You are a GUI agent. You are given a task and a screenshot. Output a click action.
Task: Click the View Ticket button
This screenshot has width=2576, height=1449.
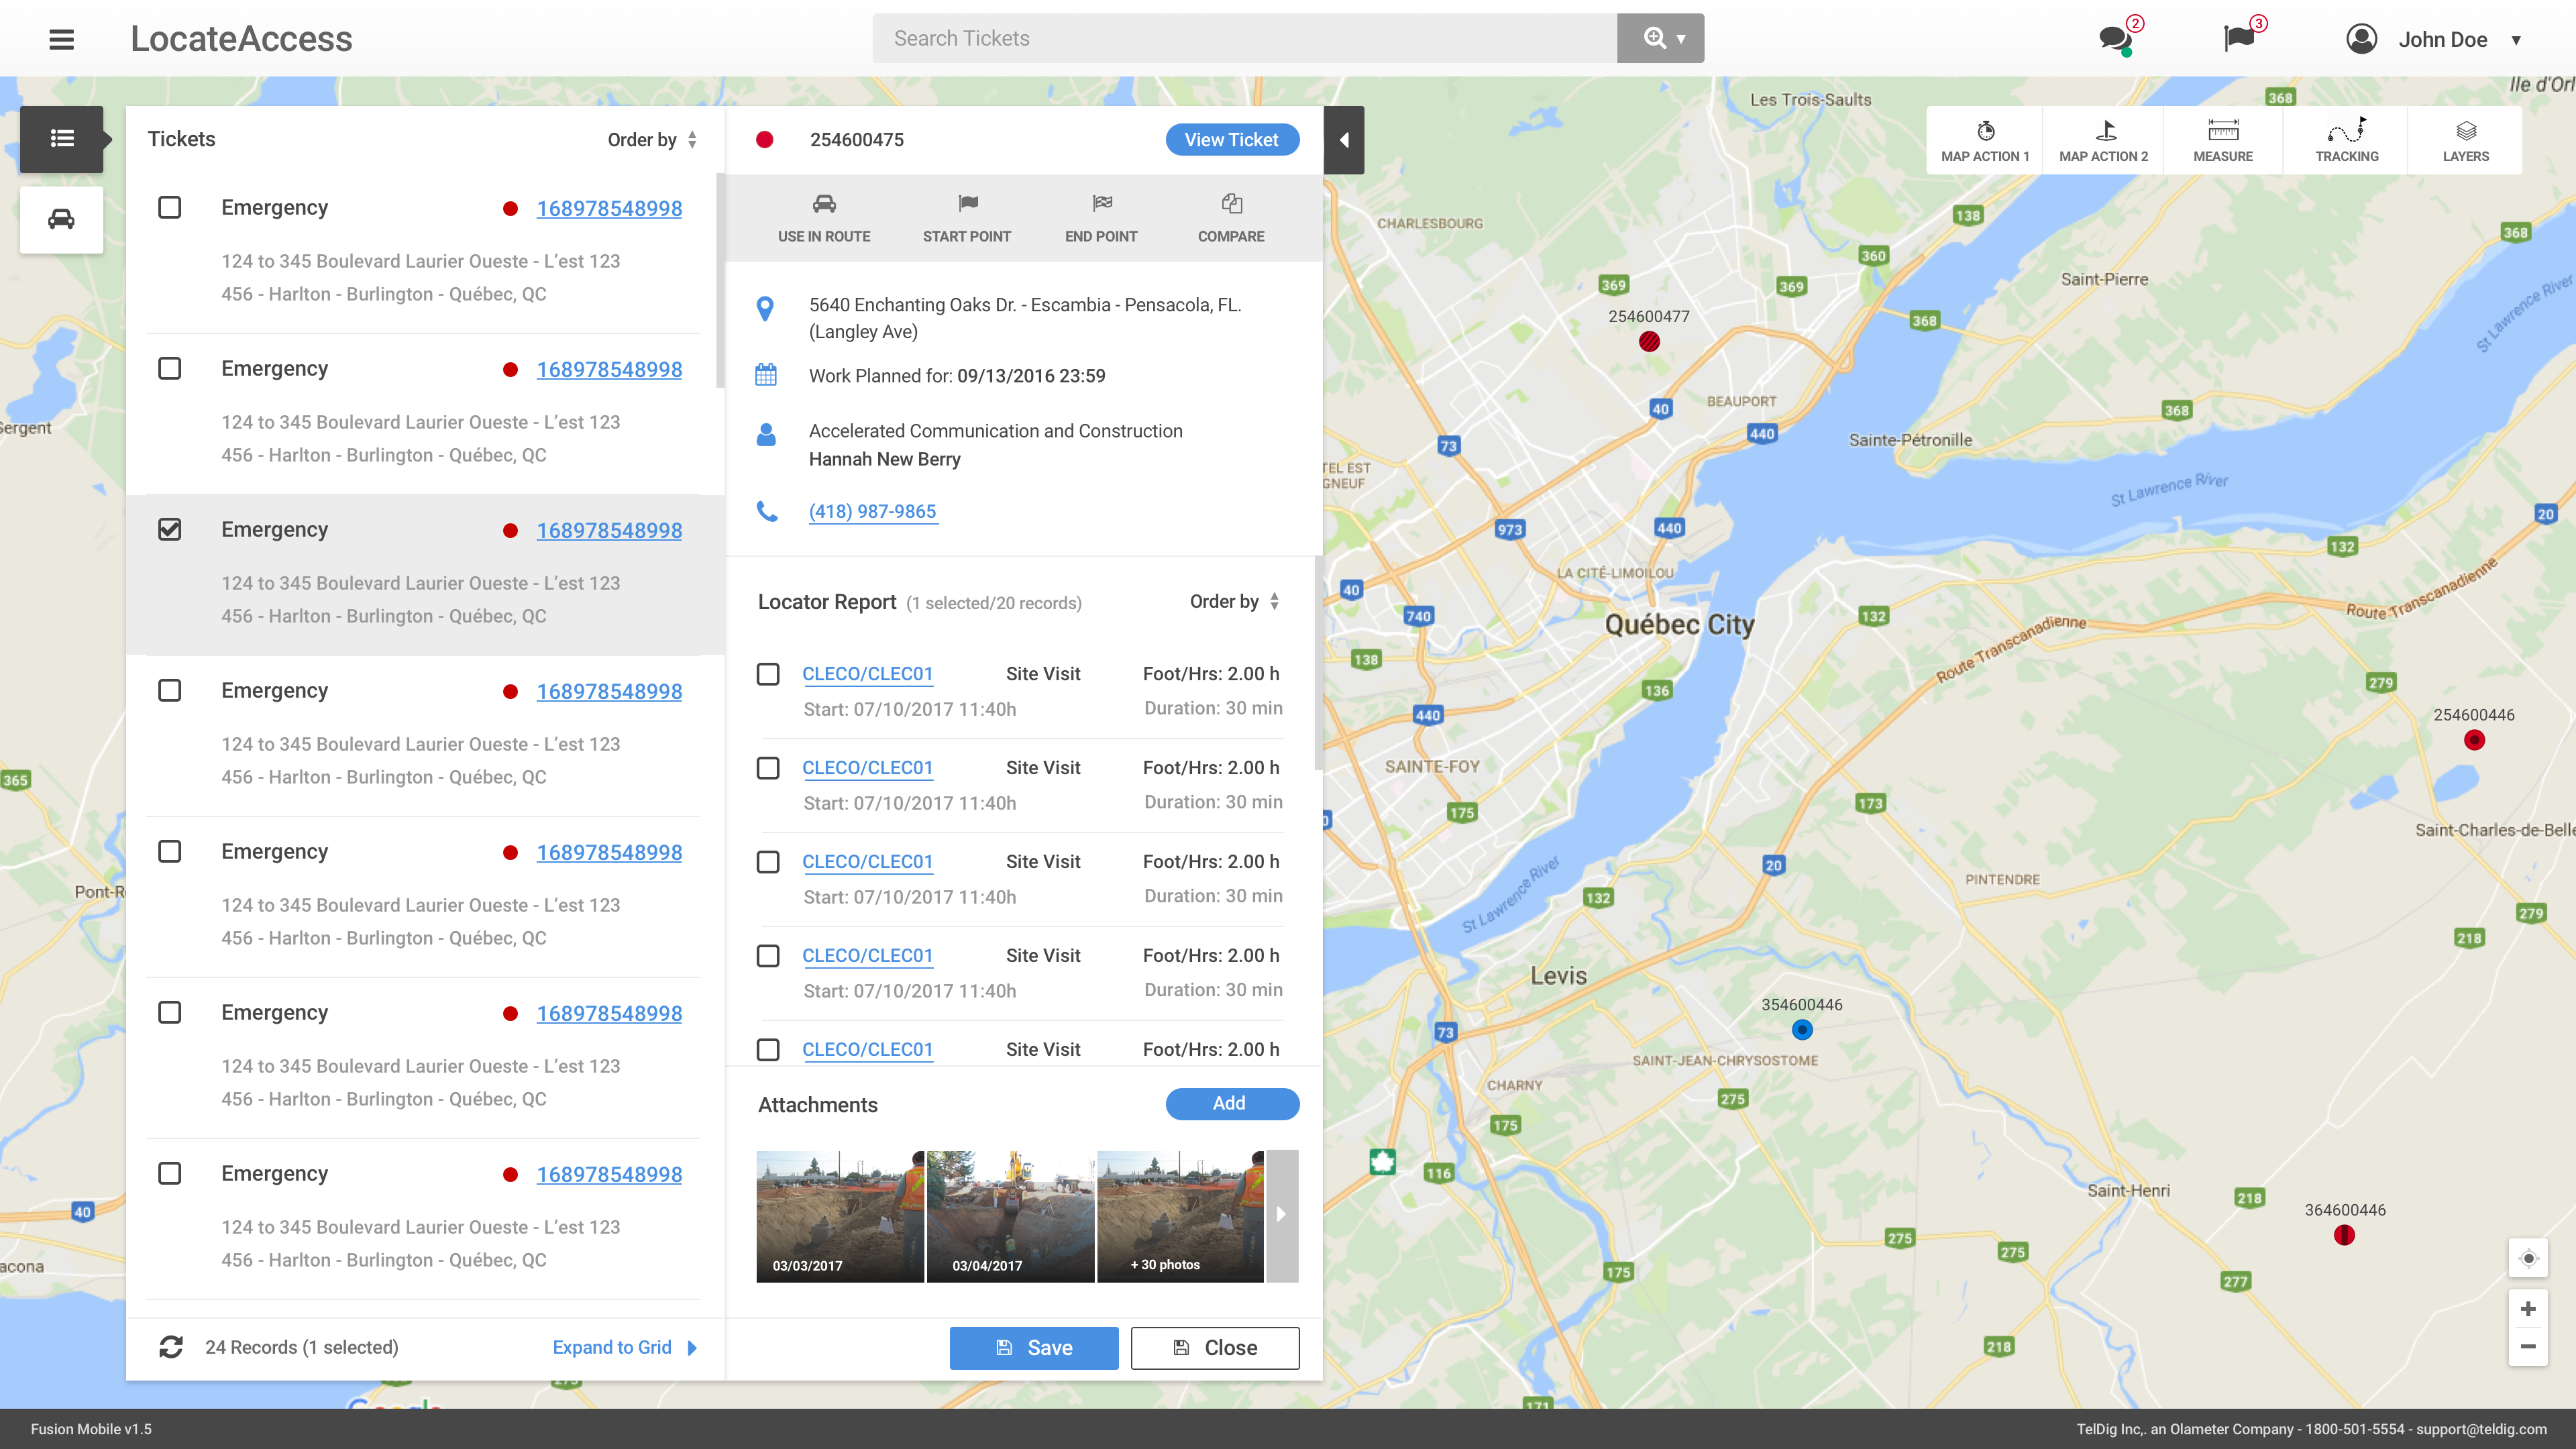coord(1231,140)
